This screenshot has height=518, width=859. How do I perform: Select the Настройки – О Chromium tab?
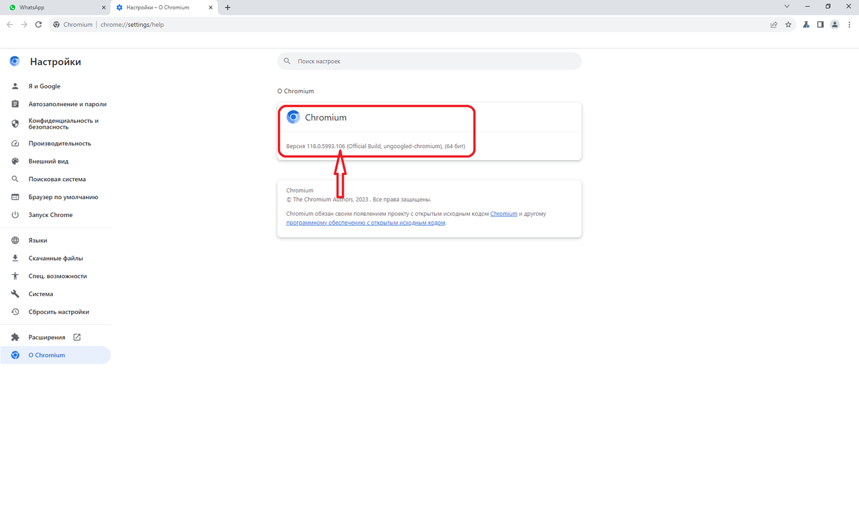pyautogui.click(x=164, y=7)
